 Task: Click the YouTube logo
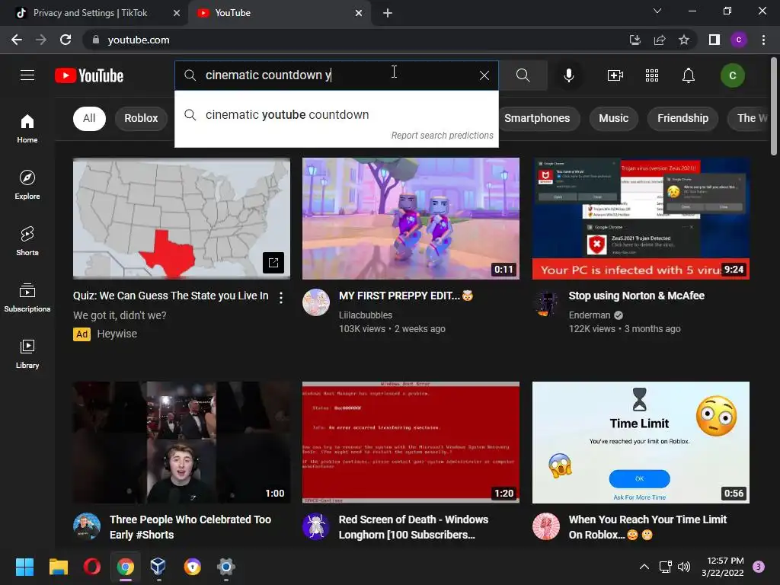89,75
